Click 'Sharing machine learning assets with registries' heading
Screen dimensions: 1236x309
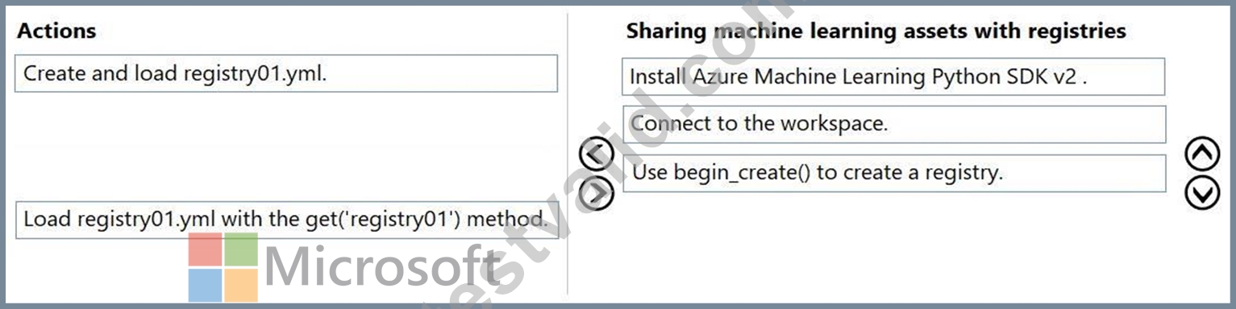point(876,31)
